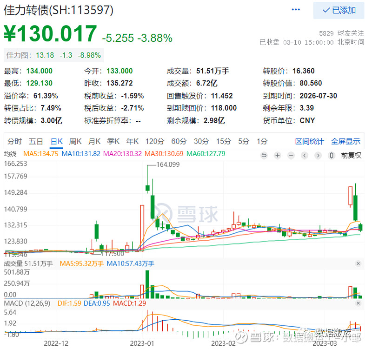
Task: Click the 164.099 high price marker
Action: [x=168, y=165]
